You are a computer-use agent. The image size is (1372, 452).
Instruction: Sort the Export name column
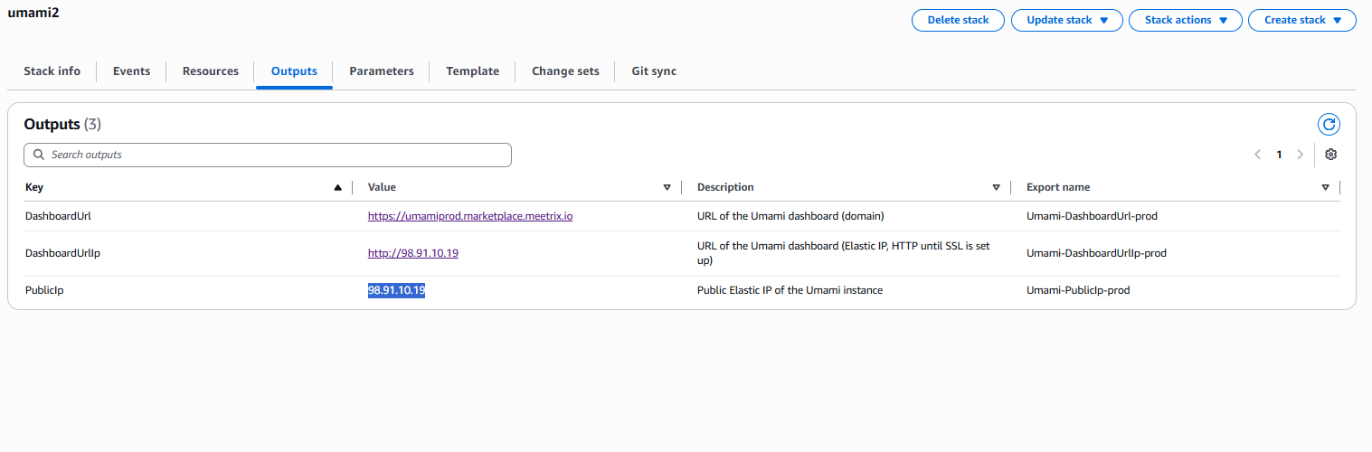pos(1326,187)
